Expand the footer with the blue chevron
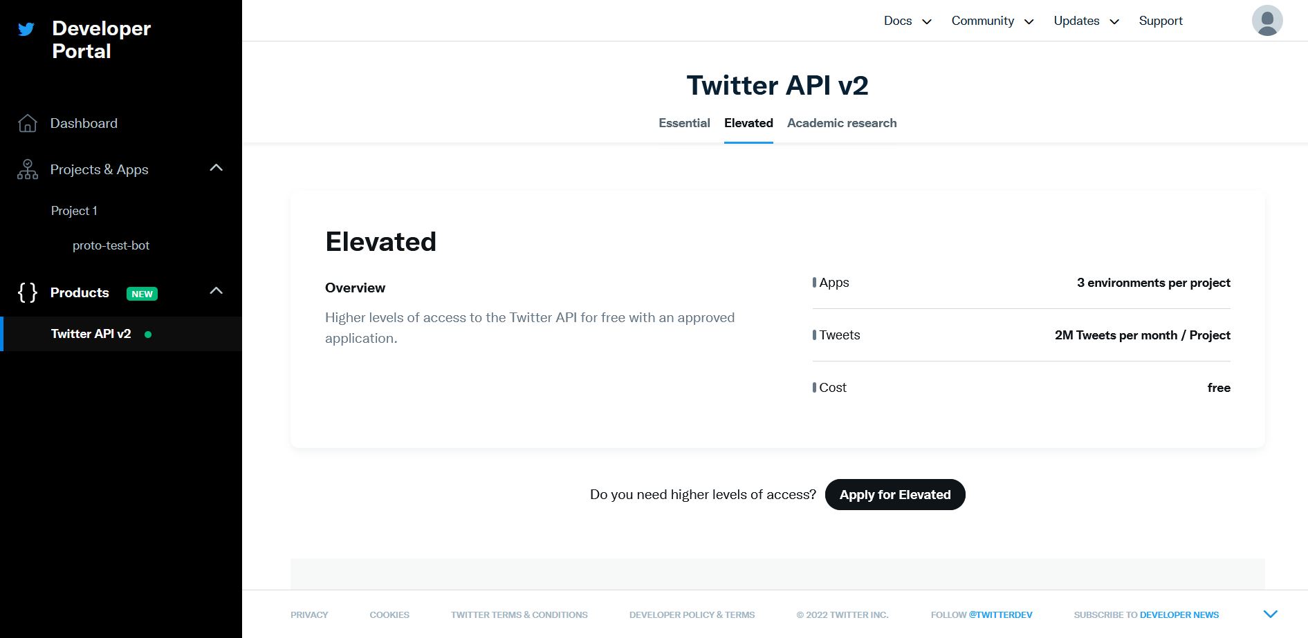Viewport: 1308px width, 638px height. pos(1270,614)
